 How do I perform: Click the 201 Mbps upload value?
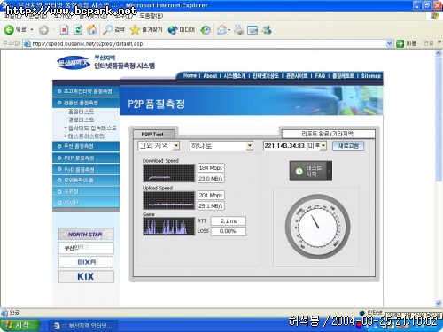point(211,195)
